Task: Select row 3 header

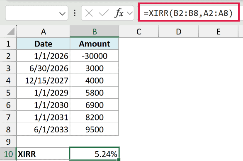Action: pyautogui.click(x=8, y=68)
